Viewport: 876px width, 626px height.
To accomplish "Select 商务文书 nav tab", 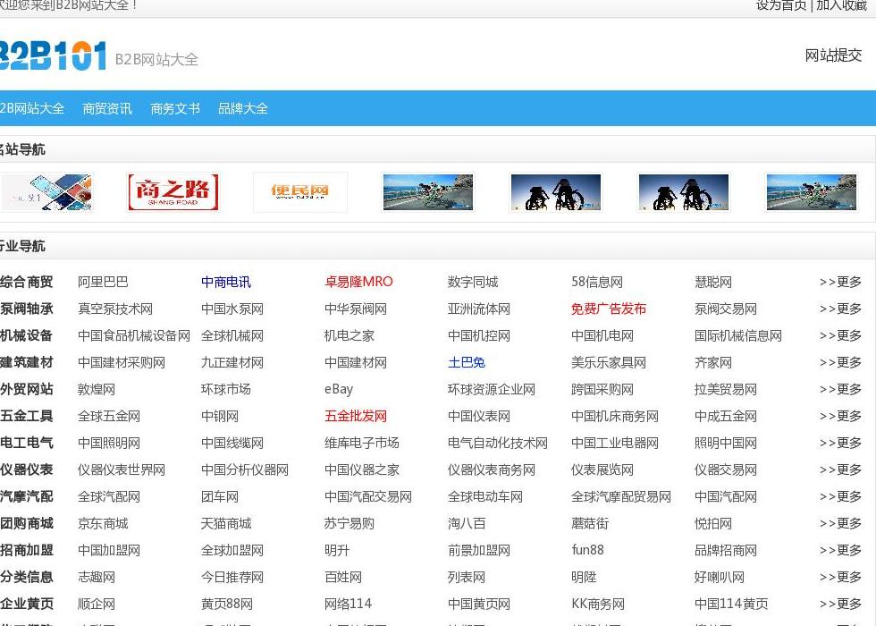I will pos(175,108).
